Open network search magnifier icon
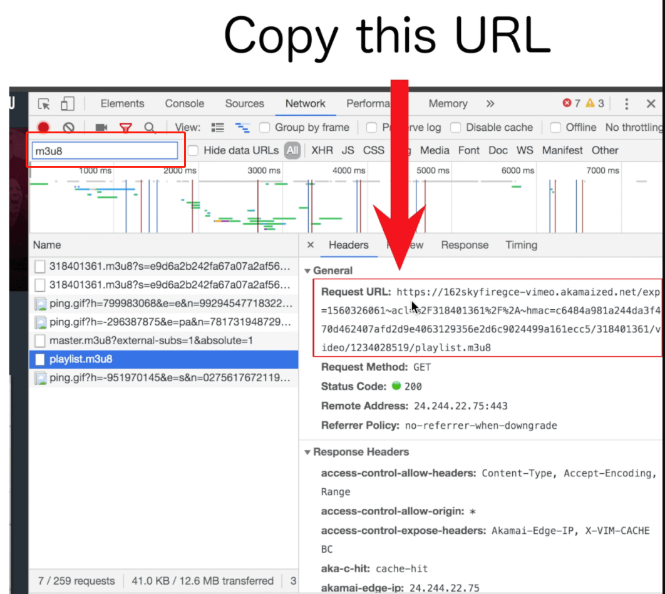The height and width of the screenshot is (594, 665). coord(149,127)
